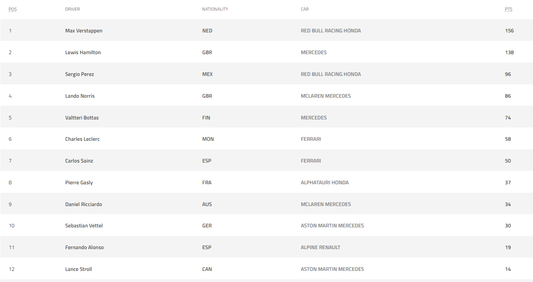This screenshot has height=282, width=533.
Task: Select Lewis Hamilton's name
Action: [83, 52]
